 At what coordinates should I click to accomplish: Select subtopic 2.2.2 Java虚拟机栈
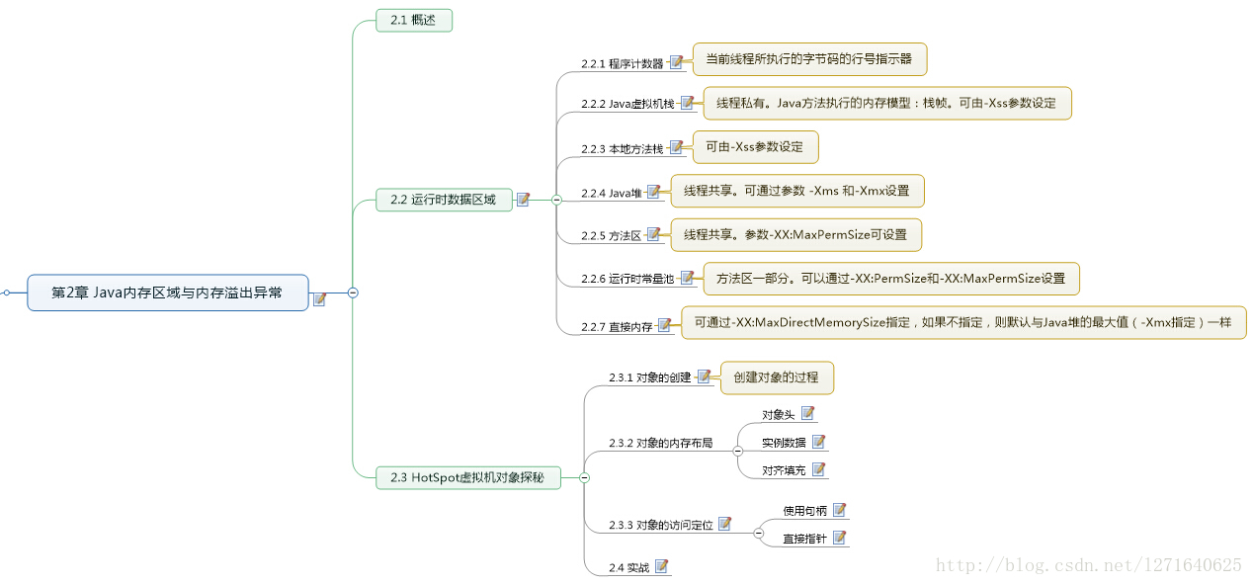[627, 103]
